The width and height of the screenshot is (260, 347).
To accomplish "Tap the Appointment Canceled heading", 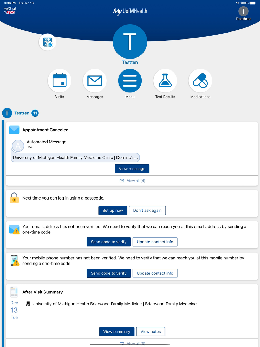I will (45, 130).
